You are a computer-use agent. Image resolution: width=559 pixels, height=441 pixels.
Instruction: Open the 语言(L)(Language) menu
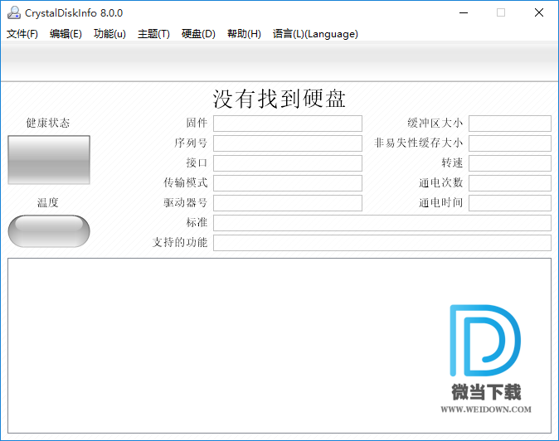pos(315,34)
